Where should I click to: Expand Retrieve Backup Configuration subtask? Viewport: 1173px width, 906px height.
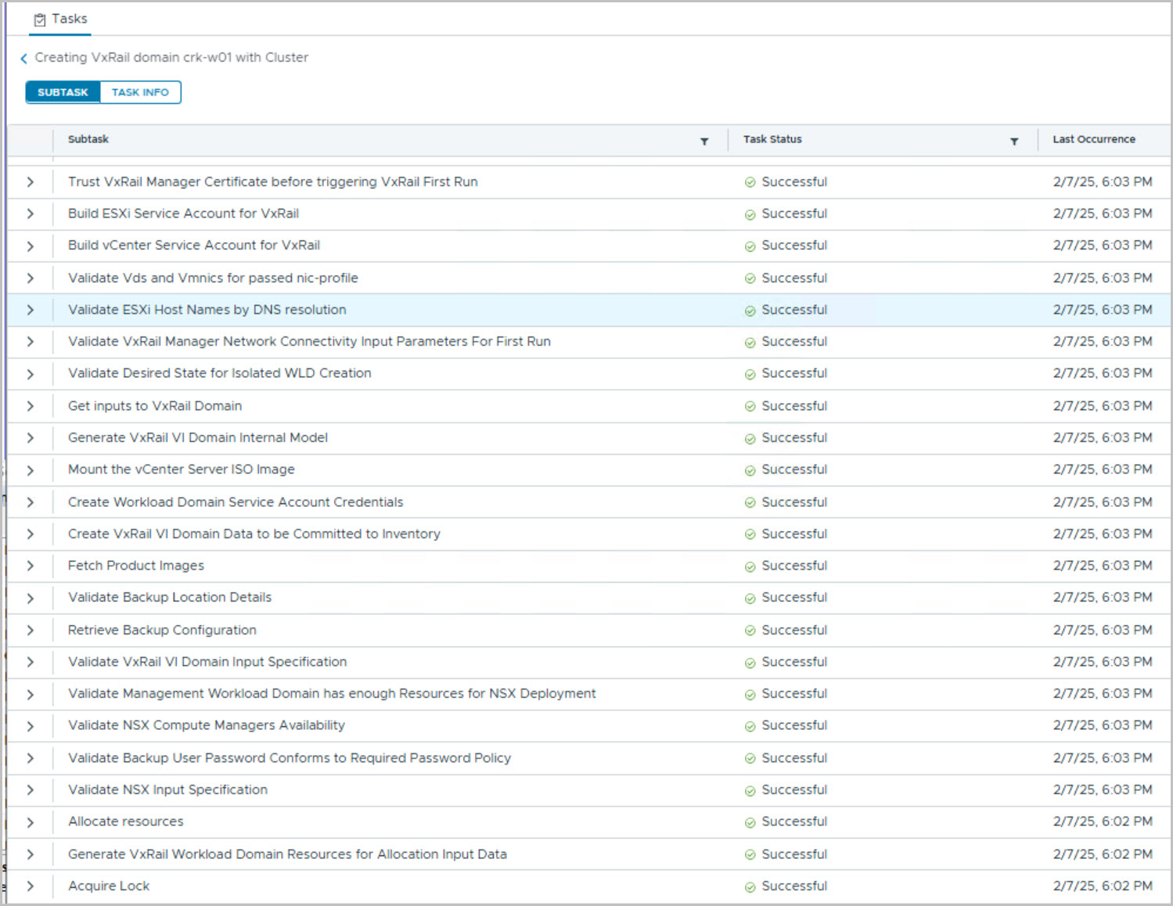(x=31, y=631)
